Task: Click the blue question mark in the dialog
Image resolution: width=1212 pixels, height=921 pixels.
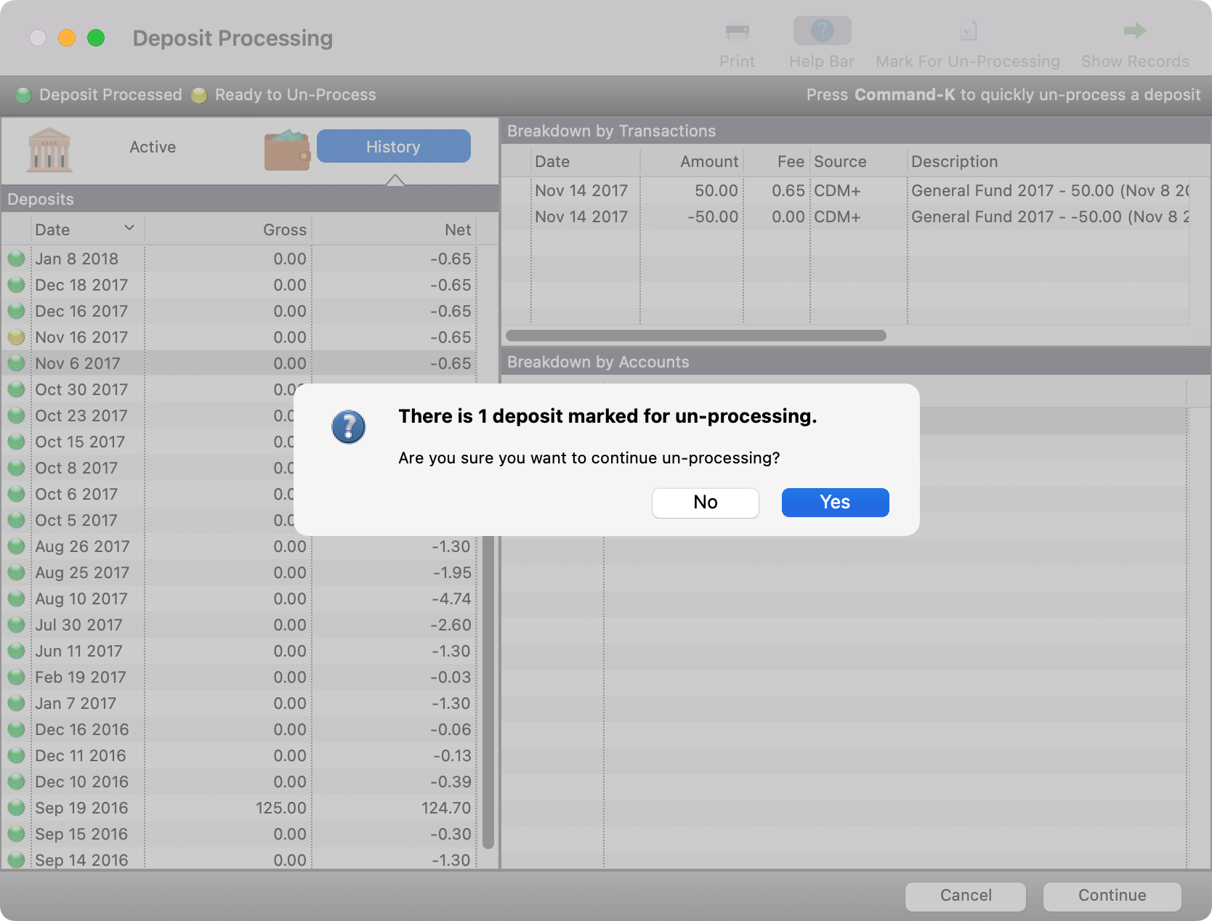Action: pyautogui.click(x=349, y=427)
